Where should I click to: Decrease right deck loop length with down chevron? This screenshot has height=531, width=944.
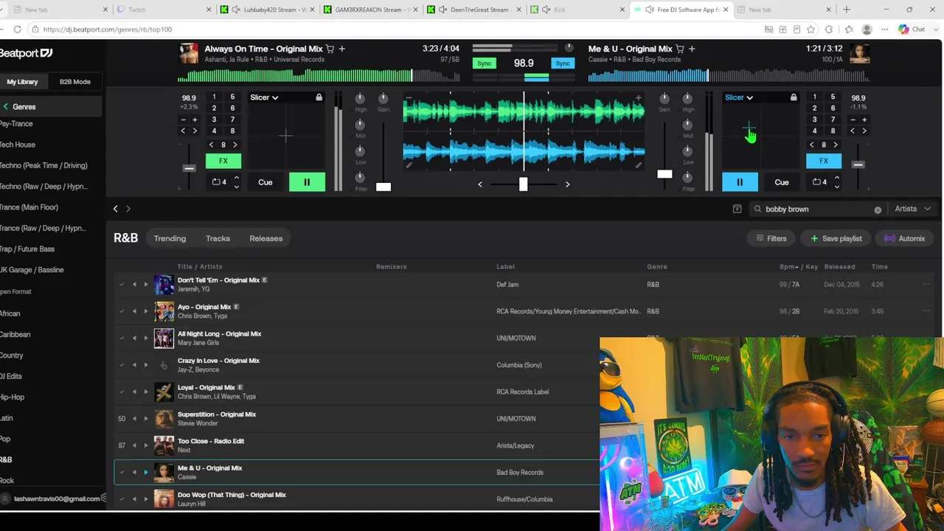point(836,187)
